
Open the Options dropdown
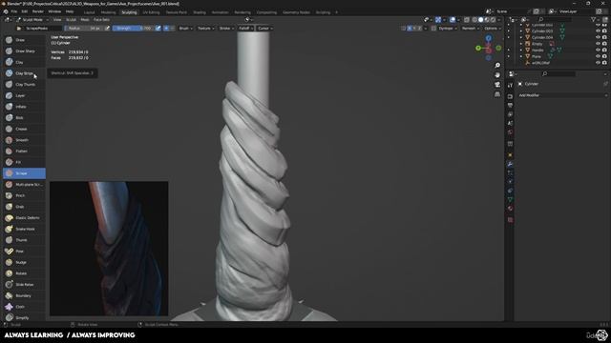click(x=493, y=29)
